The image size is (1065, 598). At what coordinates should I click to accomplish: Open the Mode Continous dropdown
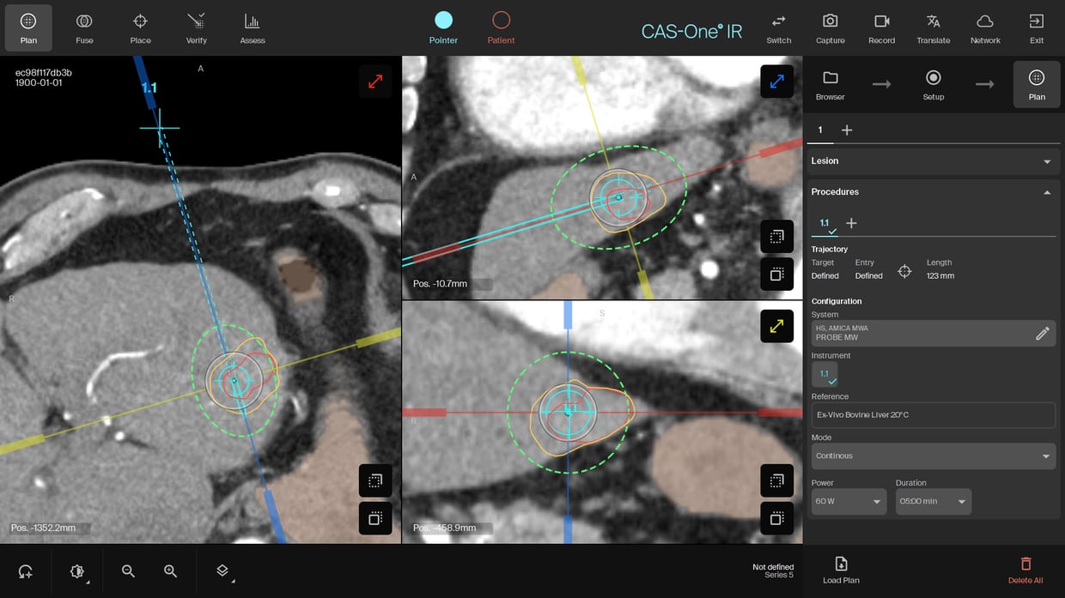[933, 456]
